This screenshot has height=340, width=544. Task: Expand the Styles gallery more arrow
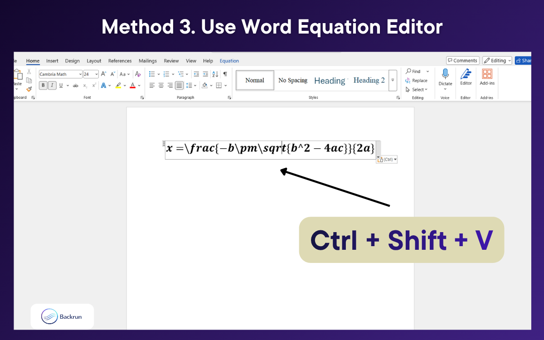click(393, 80)
